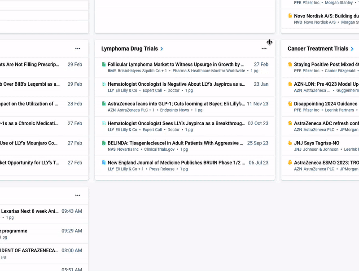This screenshot has width=359, height=271.
Task: Click orange document icon beside Staying Positive Post Mixed
Action: click(x=290, y=65)
